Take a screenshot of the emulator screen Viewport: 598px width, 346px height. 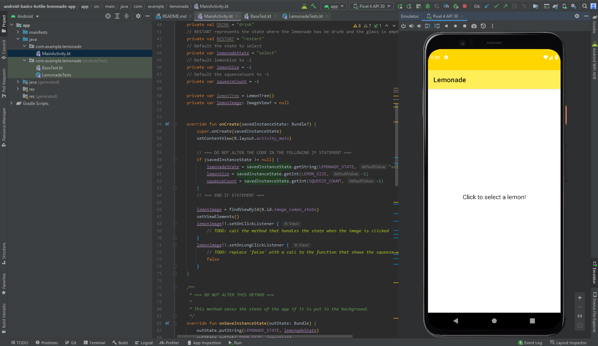pyautogui.click(x=474, y=26)
